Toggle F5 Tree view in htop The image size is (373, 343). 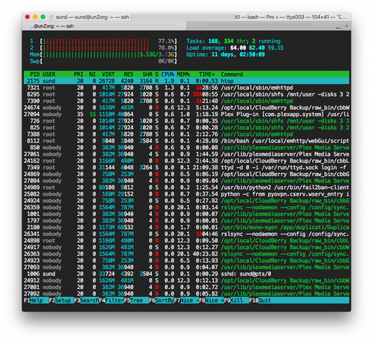[x=136, y=300]
